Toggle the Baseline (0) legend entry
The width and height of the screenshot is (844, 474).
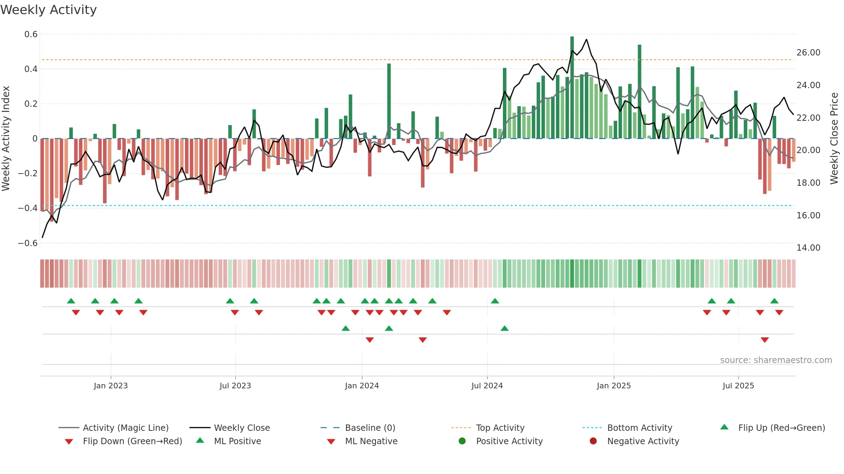358,428
